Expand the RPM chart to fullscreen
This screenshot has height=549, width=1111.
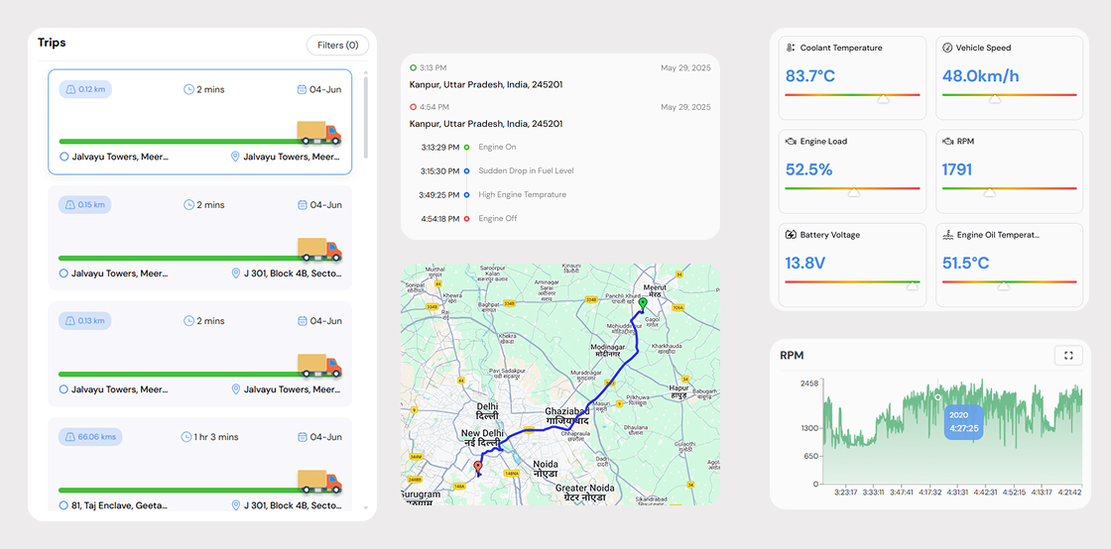1068,356
